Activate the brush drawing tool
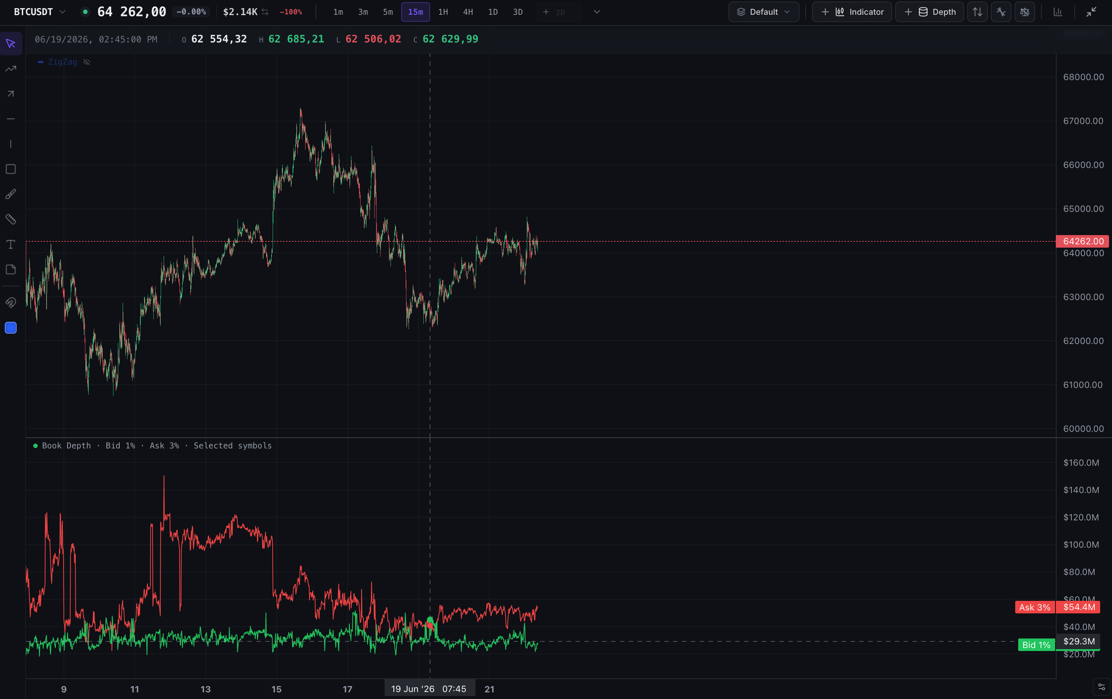This screenshot has height=699, width=1112. pos(11,194)
